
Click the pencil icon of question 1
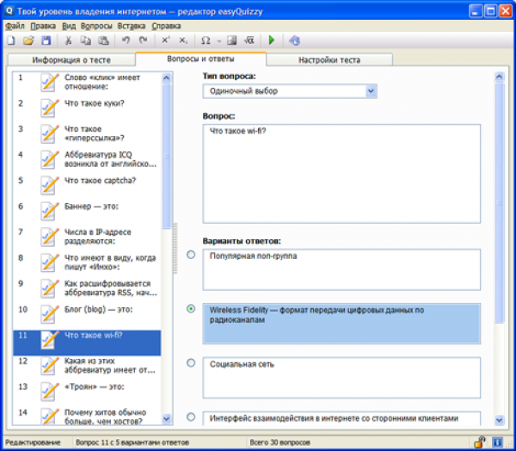(49, 83)
